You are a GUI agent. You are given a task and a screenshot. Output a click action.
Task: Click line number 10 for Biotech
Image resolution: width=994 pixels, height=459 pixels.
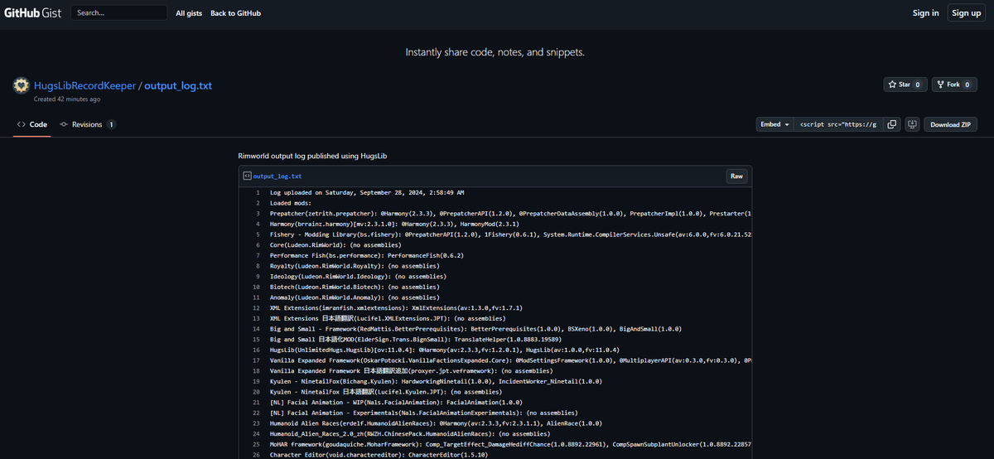click(256, 287)
